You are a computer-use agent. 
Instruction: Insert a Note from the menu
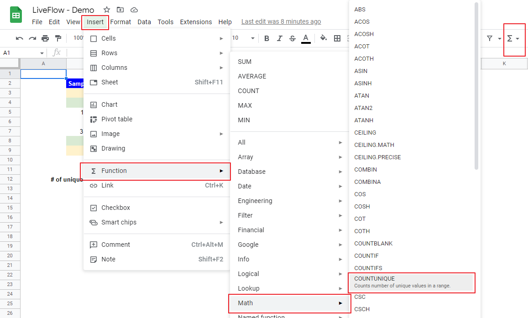(157, 259)
